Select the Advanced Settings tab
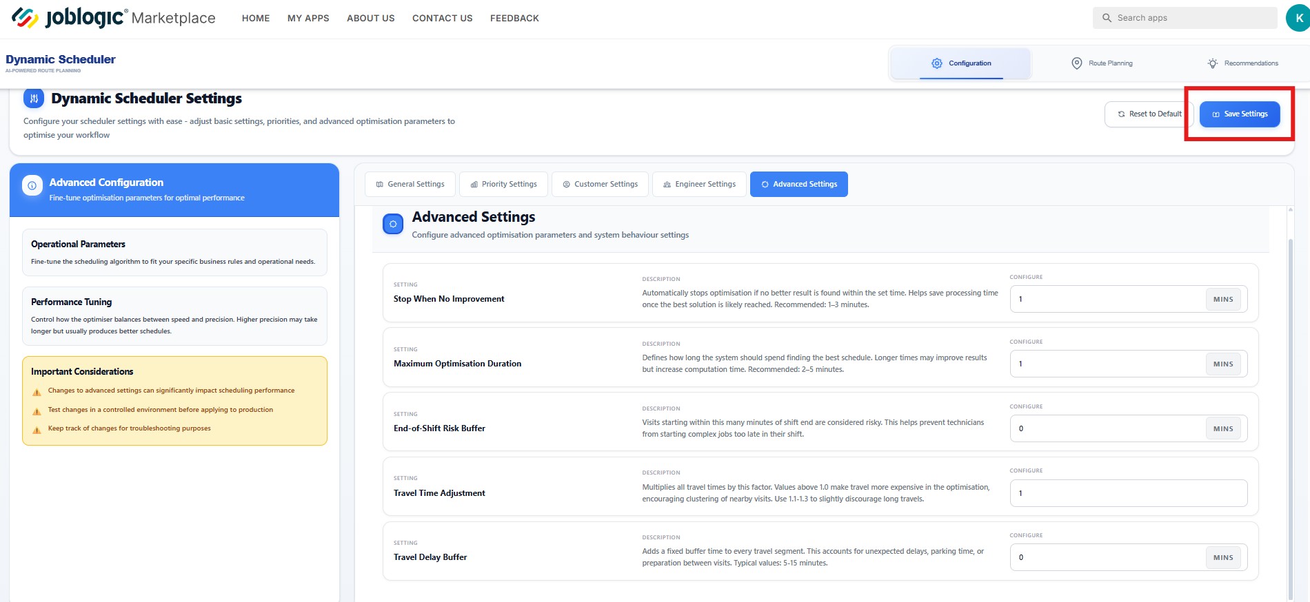Image resolution: width=1310 pixels, height=602 pixels. [799, 185]
